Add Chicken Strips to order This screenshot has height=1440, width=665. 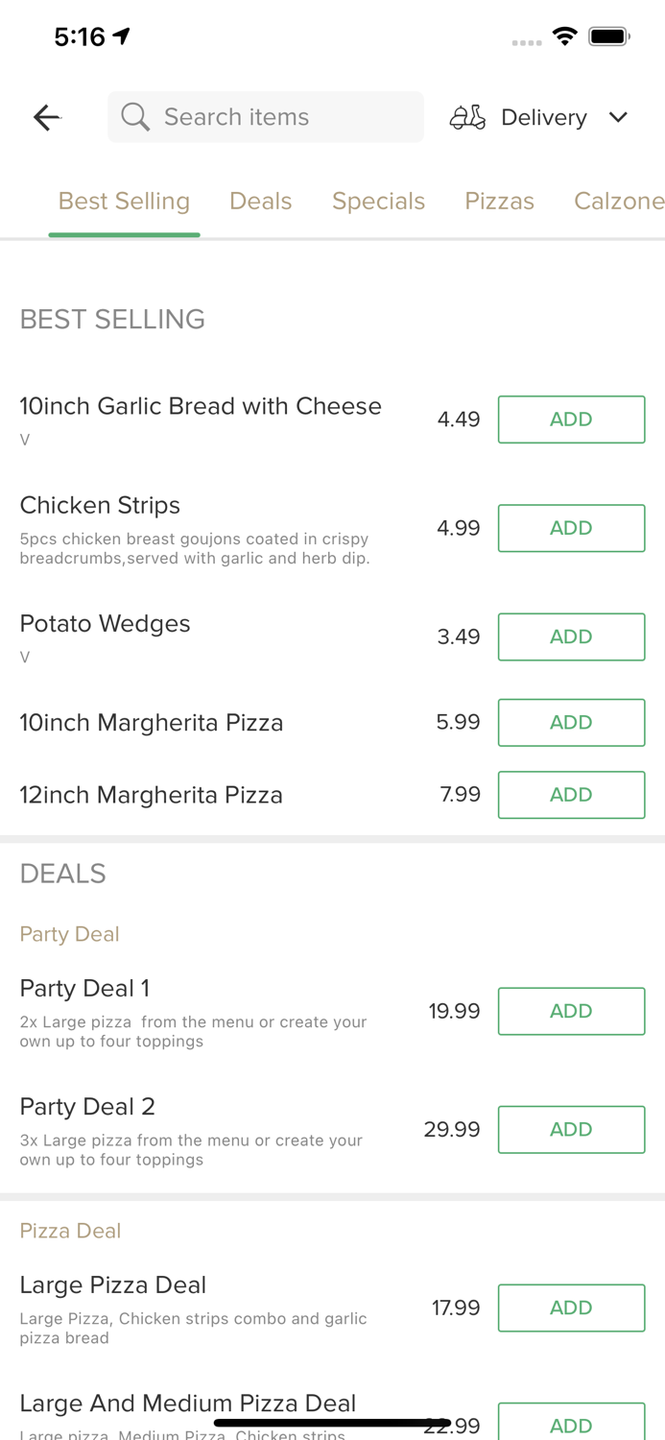(571, 528)
